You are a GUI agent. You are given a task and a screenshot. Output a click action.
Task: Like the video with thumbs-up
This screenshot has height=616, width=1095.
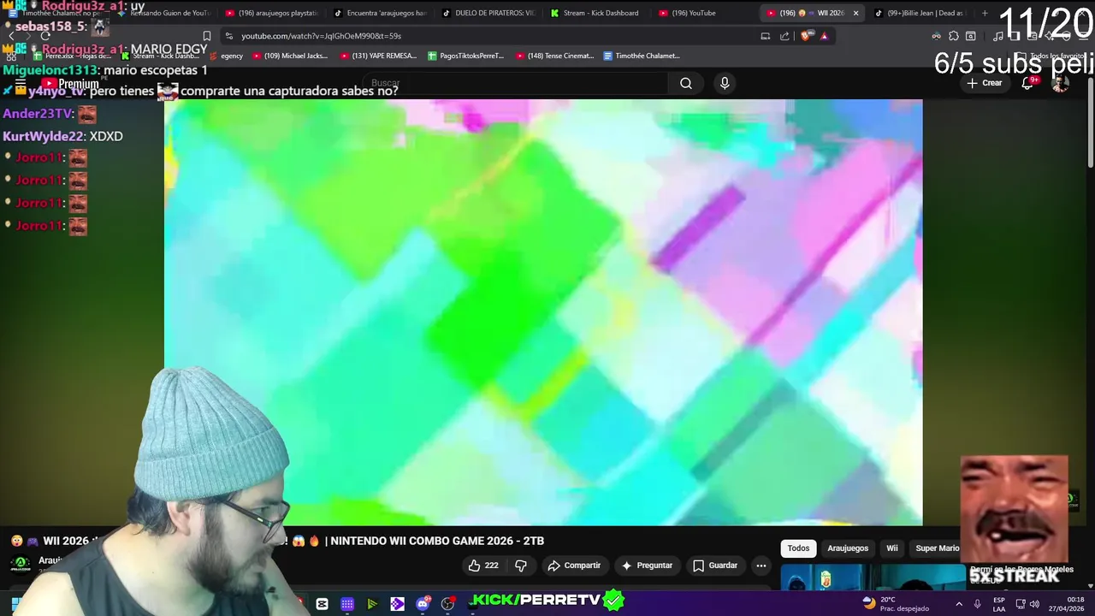tap(483, 566)
